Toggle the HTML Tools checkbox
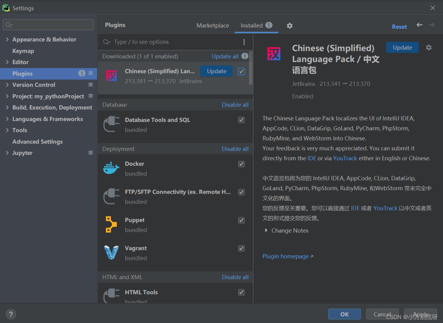443x323 pixels. click(x=241, y=292)
